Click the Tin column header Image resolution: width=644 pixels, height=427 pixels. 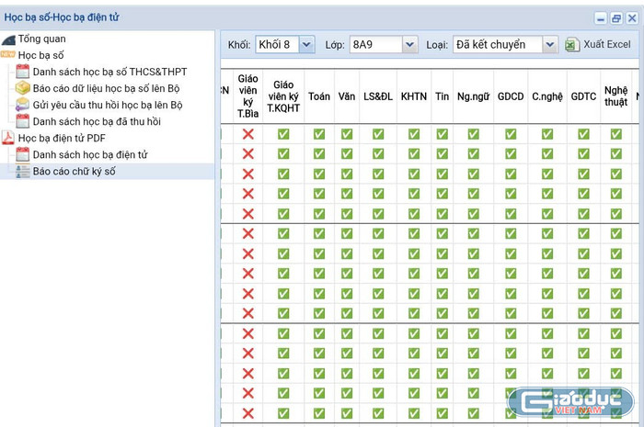click(442, 96)
